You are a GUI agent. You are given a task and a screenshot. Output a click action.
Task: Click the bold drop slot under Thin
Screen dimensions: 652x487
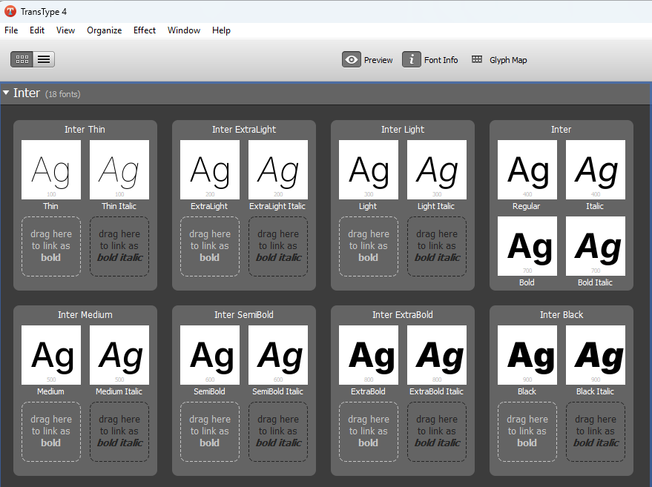click(x=51, y=246)
